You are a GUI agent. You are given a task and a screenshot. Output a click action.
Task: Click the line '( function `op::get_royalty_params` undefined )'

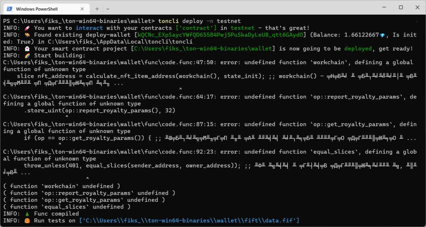(84, 200)
